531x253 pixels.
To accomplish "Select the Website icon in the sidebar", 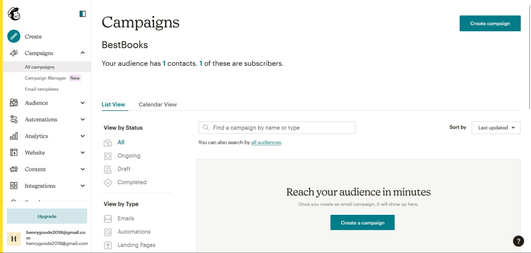I will 14,153.
